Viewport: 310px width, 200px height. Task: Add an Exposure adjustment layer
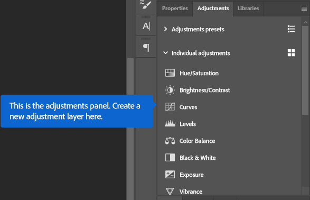pyautogui.click(x=191, y=175)
